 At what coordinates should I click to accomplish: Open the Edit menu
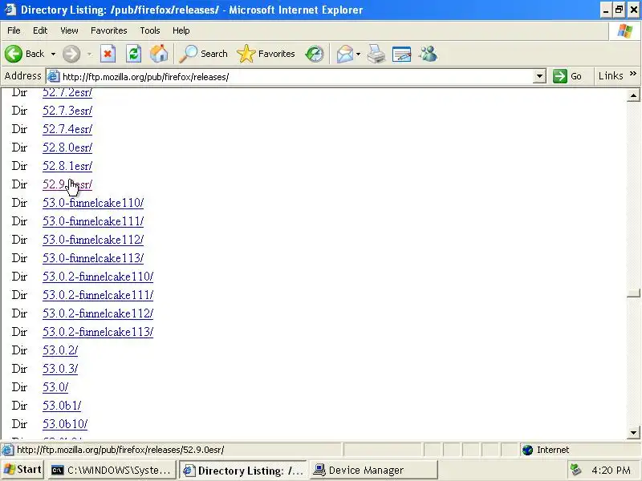click(x=40, y=30)
